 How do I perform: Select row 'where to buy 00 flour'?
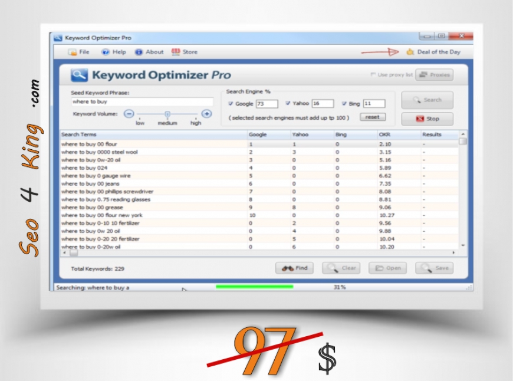(x=259, y=144)
